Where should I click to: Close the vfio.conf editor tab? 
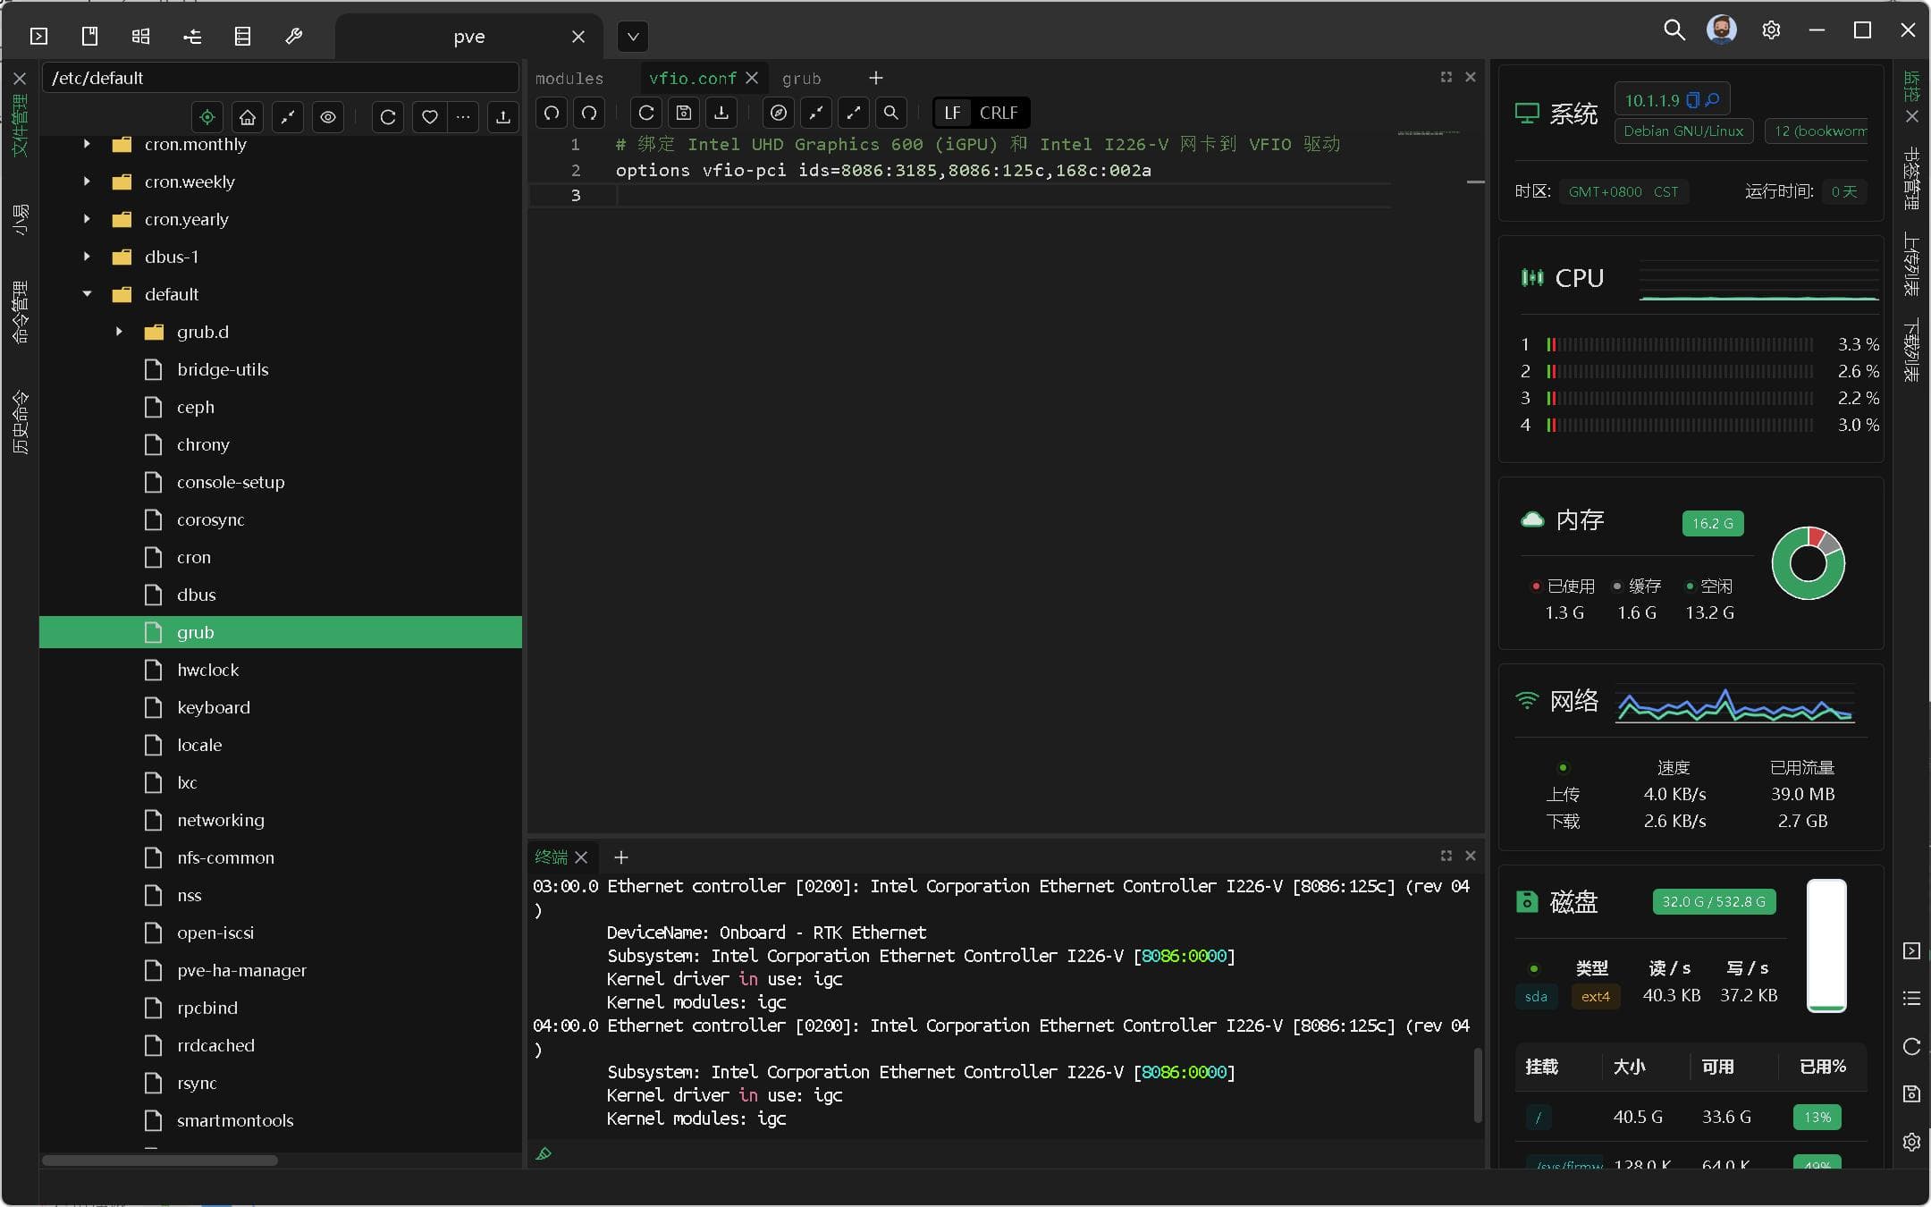click(752, 78)
